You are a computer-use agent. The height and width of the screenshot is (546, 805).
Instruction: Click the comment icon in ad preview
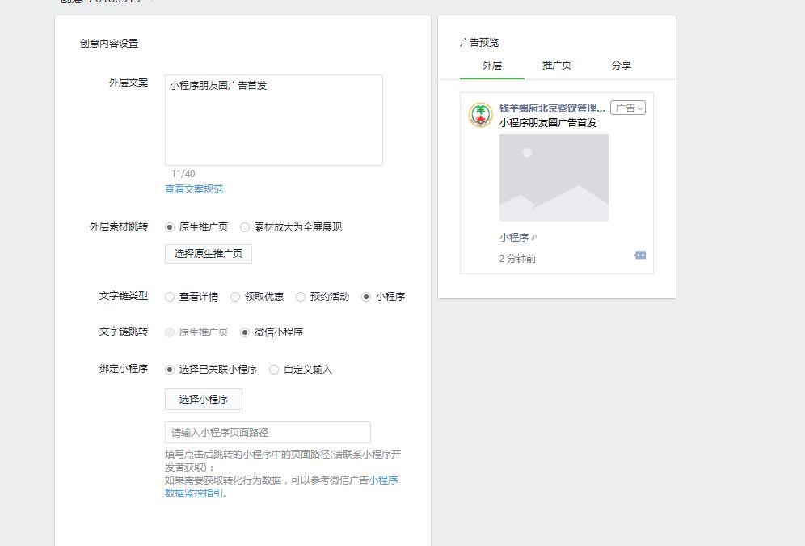point(639,256)
